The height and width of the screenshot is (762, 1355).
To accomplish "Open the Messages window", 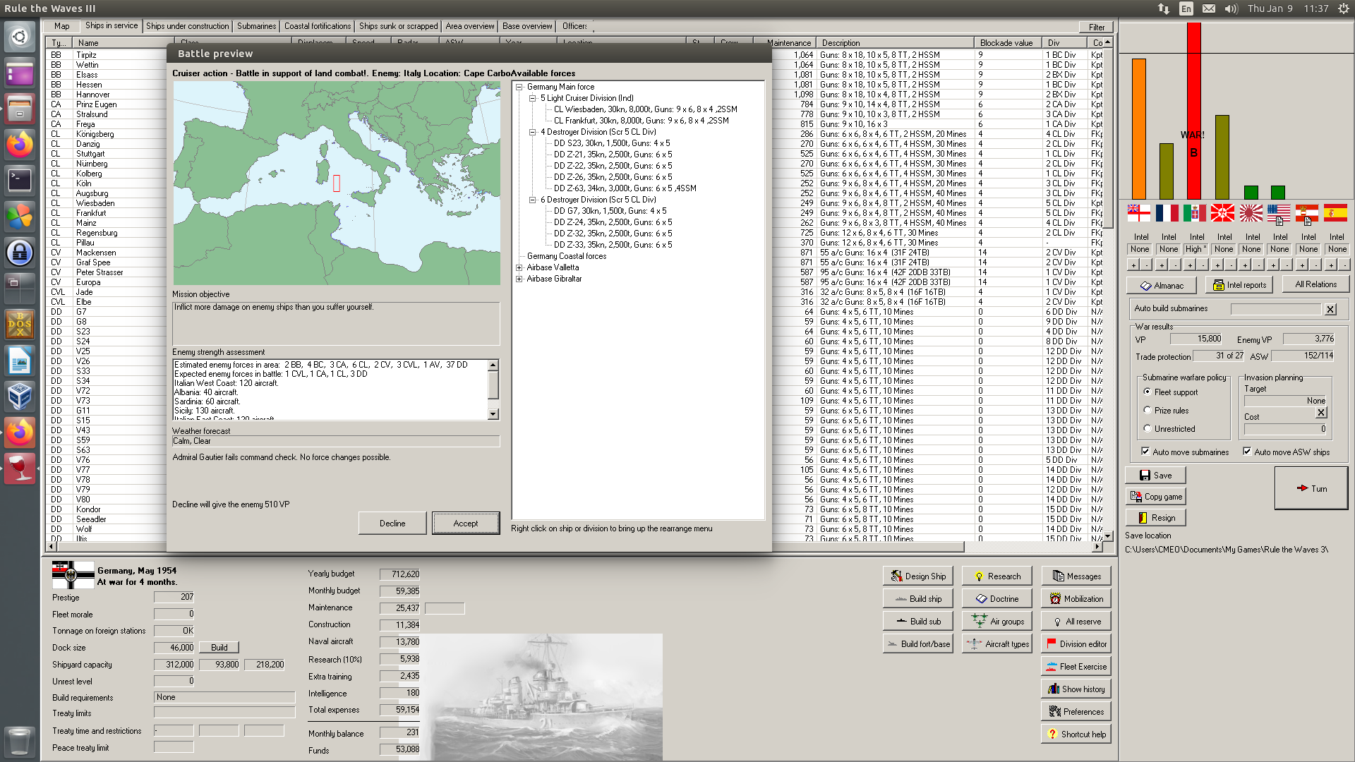I will click(1076, 576).
